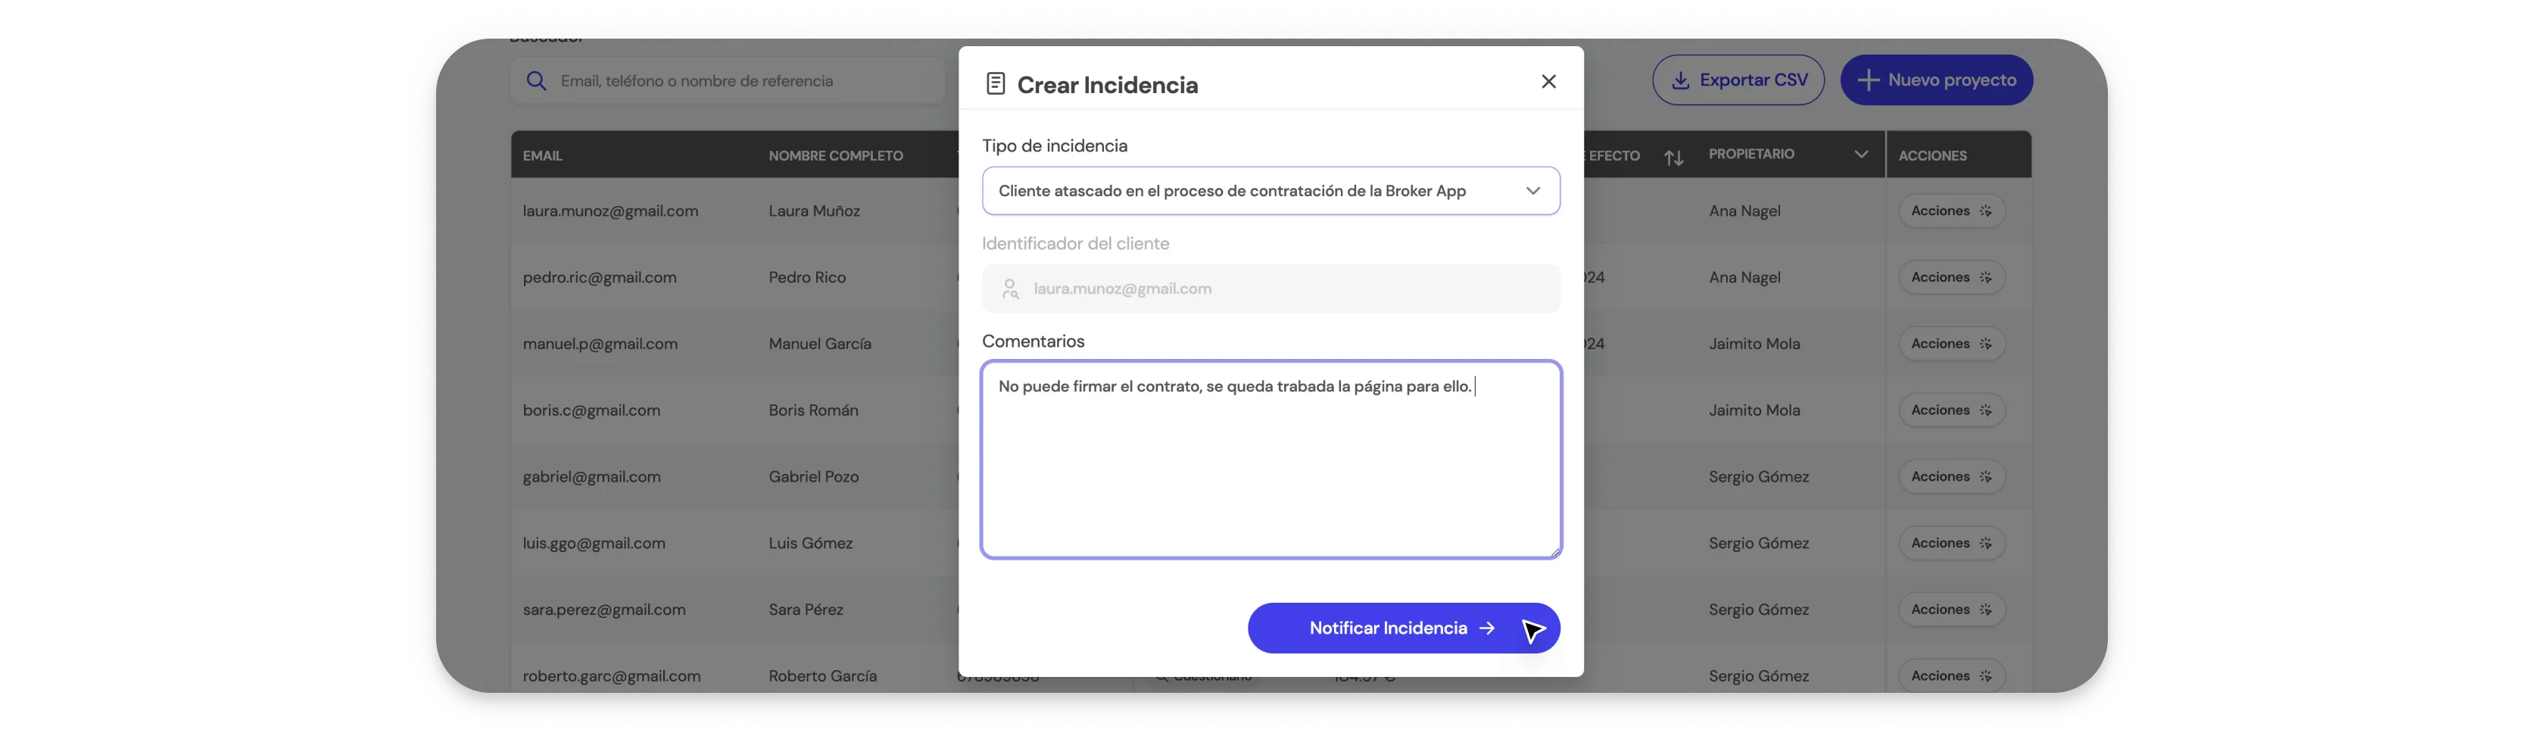Click the ACCIONES column header

[x=1933, y=156]
